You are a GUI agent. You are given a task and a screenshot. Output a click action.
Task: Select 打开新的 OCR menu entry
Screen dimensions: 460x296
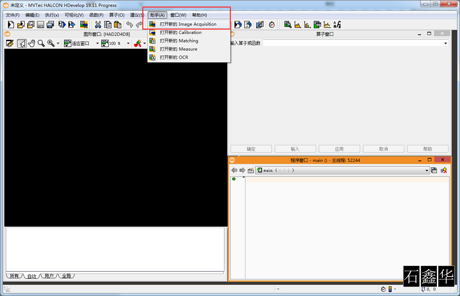click(189, 57)
